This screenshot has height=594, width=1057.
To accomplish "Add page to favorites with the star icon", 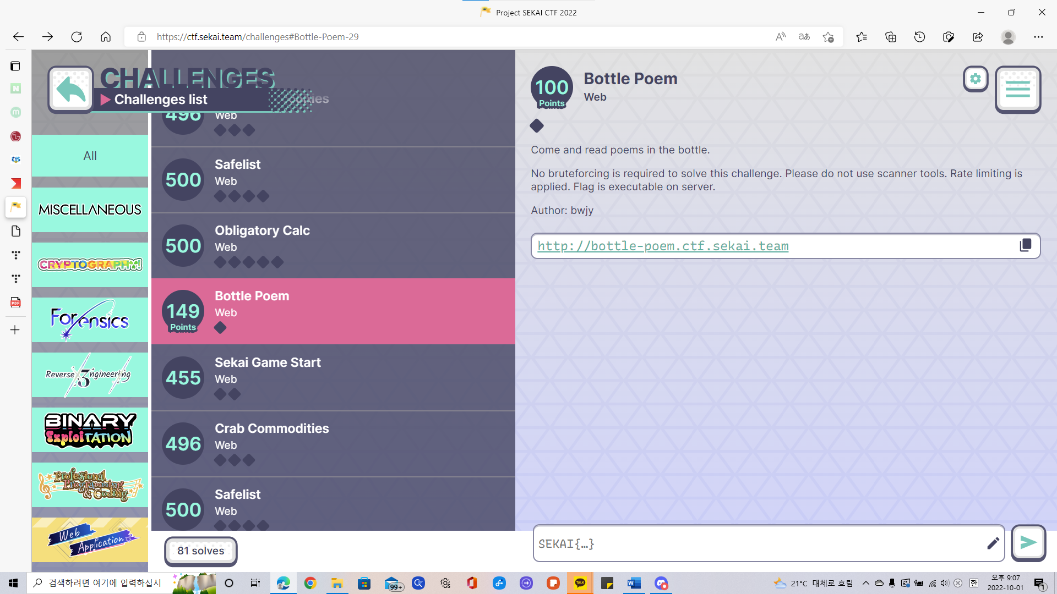I will point(828,37).
